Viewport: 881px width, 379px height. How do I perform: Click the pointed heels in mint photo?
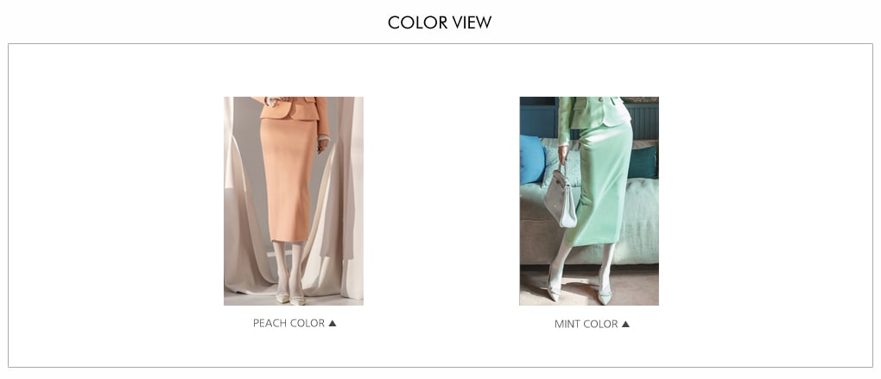click(x=579, y=294)
